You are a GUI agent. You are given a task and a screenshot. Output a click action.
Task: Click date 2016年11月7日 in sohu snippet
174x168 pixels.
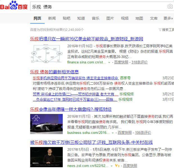tap(79, 116)
